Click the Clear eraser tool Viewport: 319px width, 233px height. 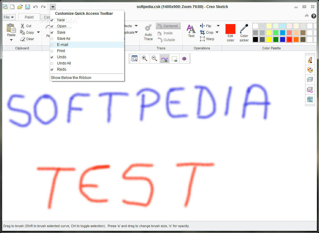27,39
